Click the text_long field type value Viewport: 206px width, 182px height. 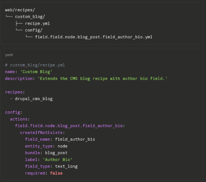[x=66, y=167]
